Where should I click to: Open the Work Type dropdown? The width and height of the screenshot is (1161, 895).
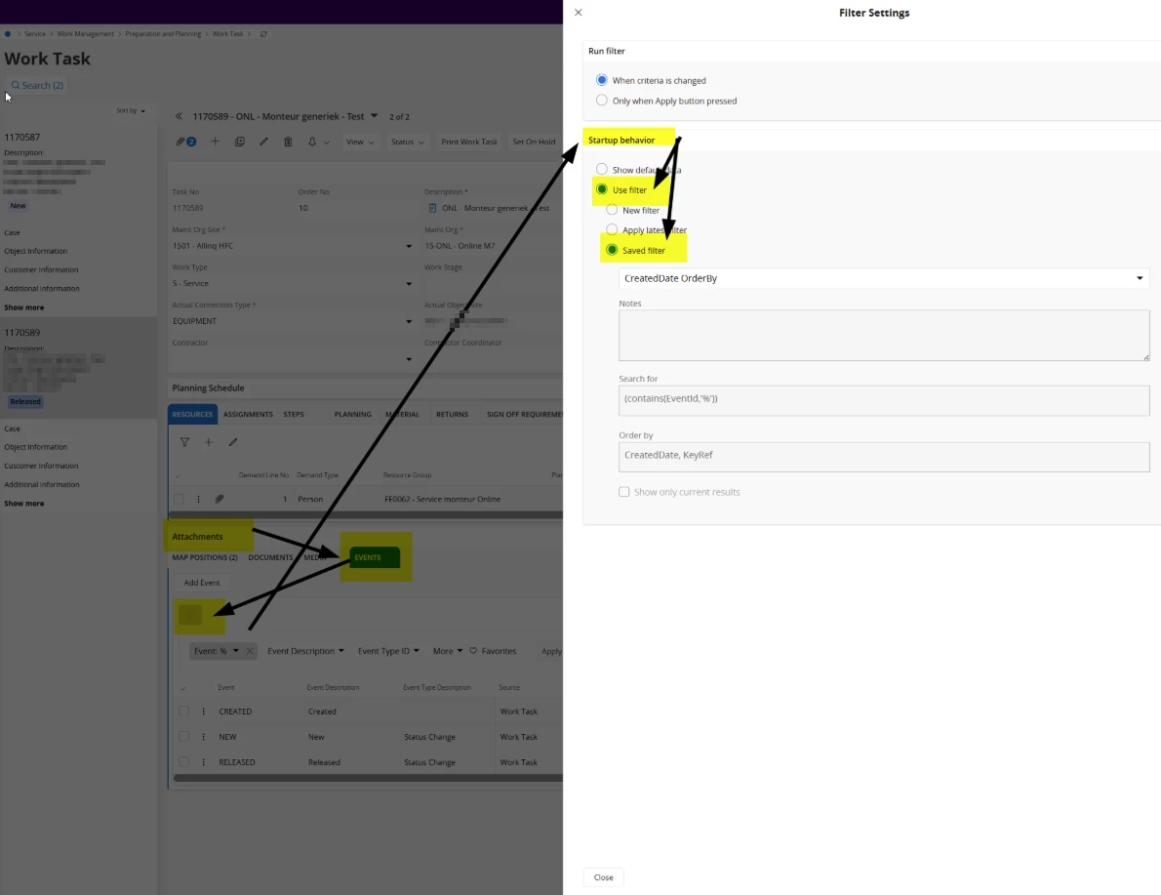[x=409, y=284]
